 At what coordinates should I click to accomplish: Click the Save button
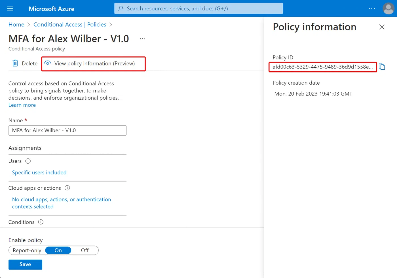(x=25, y=264)
